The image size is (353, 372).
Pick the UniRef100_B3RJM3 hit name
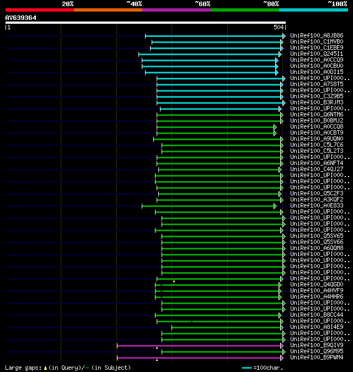click(x=317, y=103)
